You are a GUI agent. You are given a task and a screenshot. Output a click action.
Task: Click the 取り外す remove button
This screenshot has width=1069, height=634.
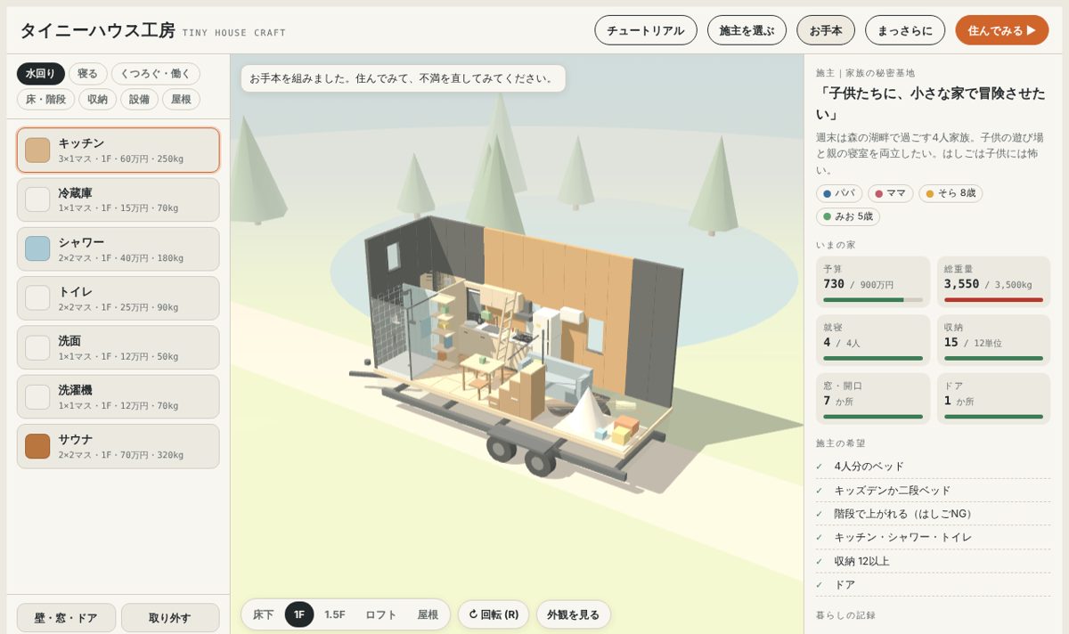coord(170,618)
